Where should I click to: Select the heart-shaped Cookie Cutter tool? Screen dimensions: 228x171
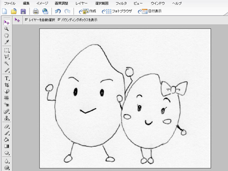[7, 91]
